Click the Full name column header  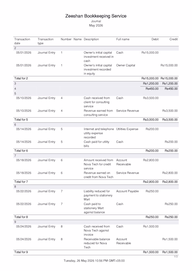[123, 39]
